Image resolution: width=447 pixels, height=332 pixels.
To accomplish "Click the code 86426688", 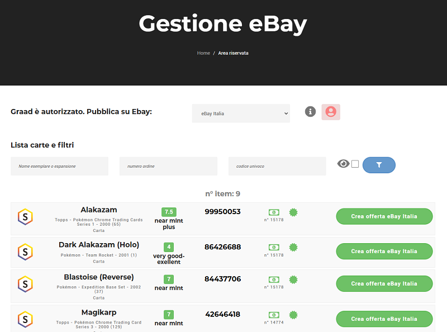I will click(x=222, y=247).
